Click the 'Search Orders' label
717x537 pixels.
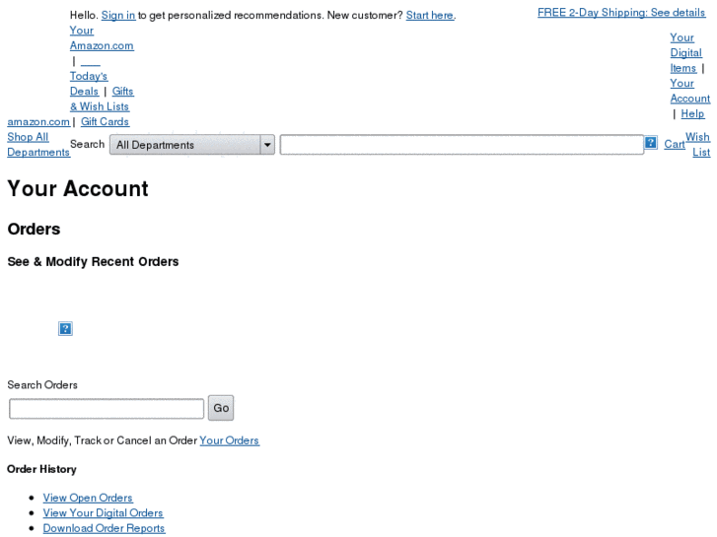(42, 385)
